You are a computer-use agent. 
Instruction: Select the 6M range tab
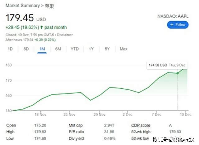point(58,49)
